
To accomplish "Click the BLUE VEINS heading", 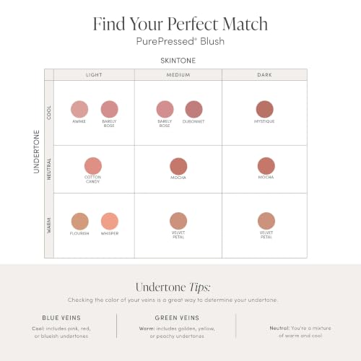I will (61, 318).
